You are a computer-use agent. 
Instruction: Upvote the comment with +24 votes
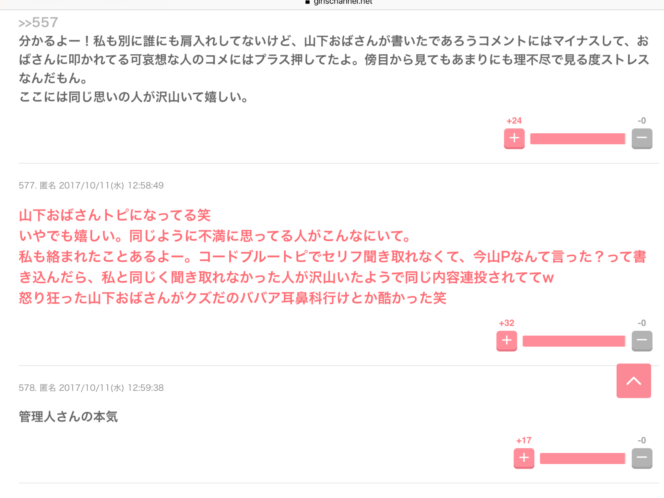(514, 138)
